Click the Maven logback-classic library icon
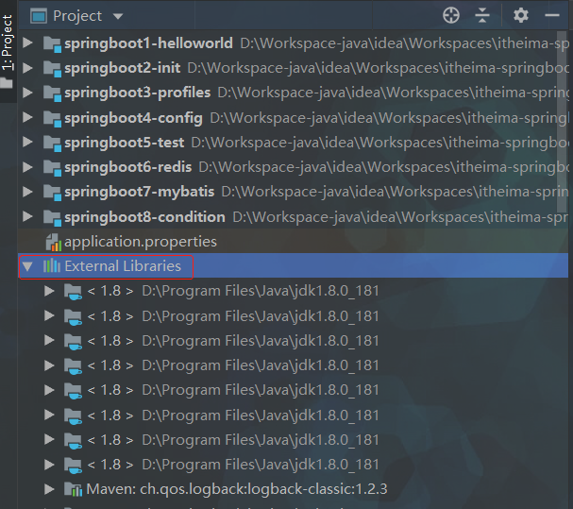 tap(73, 489)
